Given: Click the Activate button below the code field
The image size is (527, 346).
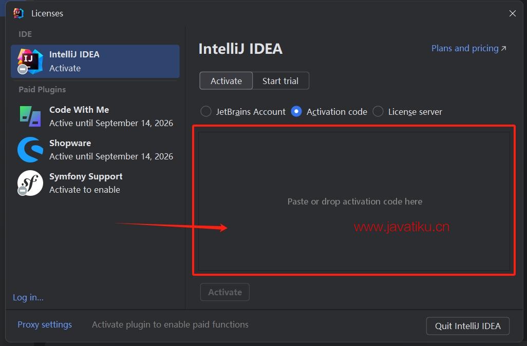Looking at the screenshot, I should 225,292.
